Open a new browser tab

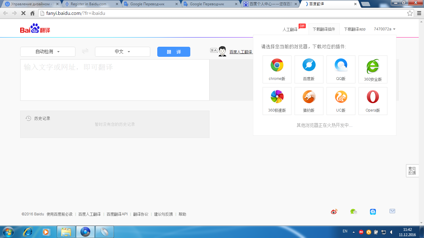366,4
